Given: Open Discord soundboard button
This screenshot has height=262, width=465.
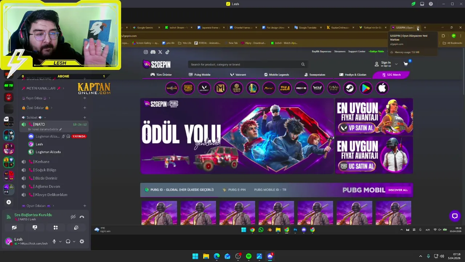Looking at the screenshot, I should 76,227.
